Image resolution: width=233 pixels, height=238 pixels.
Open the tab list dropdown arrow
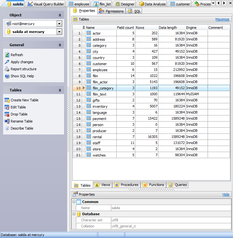tap(213, 3)
